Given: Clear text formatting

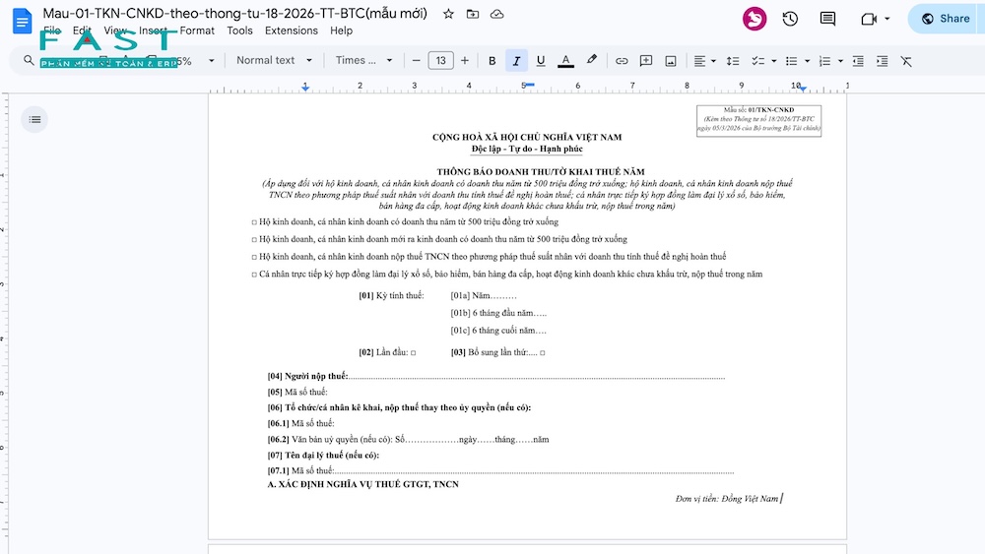Looking at the screenshot, I should [x=906, y=61].
